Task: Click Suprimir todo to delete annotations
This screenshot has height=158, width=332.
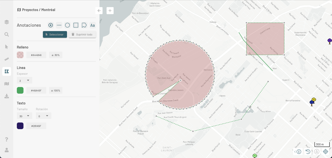Action: click(x=82, y=34)
